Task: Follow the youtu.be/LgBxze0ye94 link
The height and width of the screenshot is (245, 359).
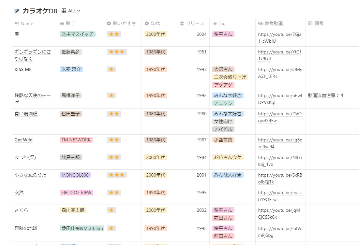Action: click(280, 143)
